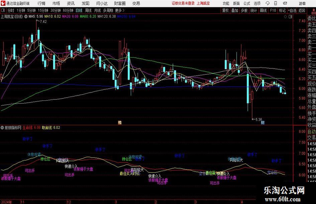The height and width of the screenshot is (204, 316).
Task: Click the 7.42 high price annotation
Action: coord(43,22)
